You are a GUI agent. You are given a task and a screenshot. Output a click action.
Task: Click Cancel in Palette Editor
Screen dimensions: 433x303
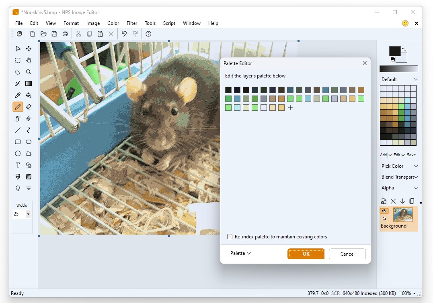[347, 254]
